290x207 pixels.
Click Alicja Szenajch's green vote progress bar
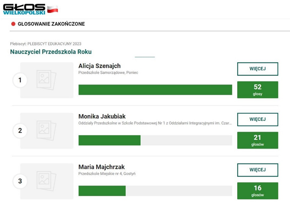[x=155, y=90]
